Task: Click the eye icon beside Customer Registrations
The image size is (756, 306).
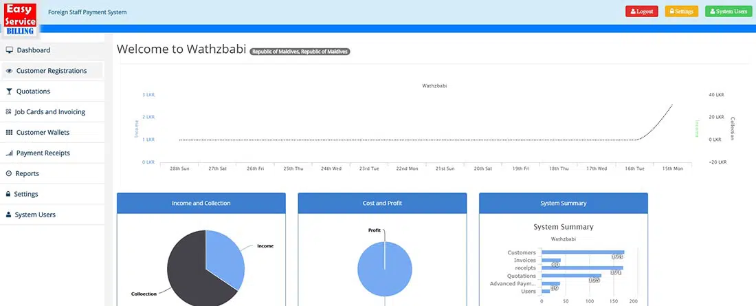Action: tap(9, 71)
